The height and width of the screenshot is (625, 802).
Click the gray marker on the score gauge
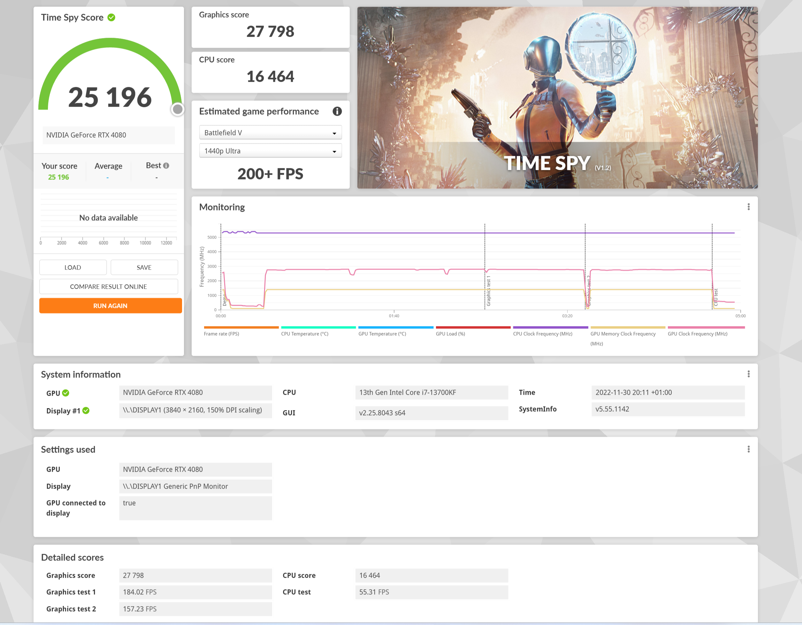click(x=178, y=109)
